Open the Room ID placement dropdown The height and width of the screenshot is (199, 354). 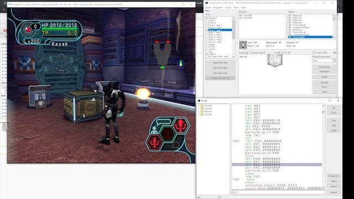pos(334,60)
